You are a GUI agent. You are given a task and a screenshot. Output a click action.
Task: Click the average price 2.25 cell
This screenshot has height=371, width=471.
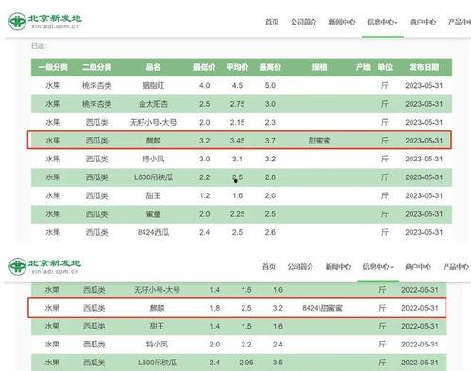click(237, 214)
